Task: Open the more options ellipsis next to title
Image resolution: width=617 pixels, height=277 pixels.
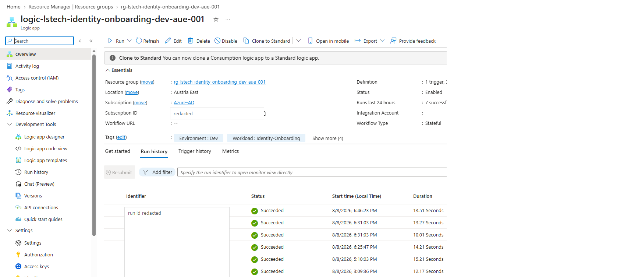Action: (228, 19)
